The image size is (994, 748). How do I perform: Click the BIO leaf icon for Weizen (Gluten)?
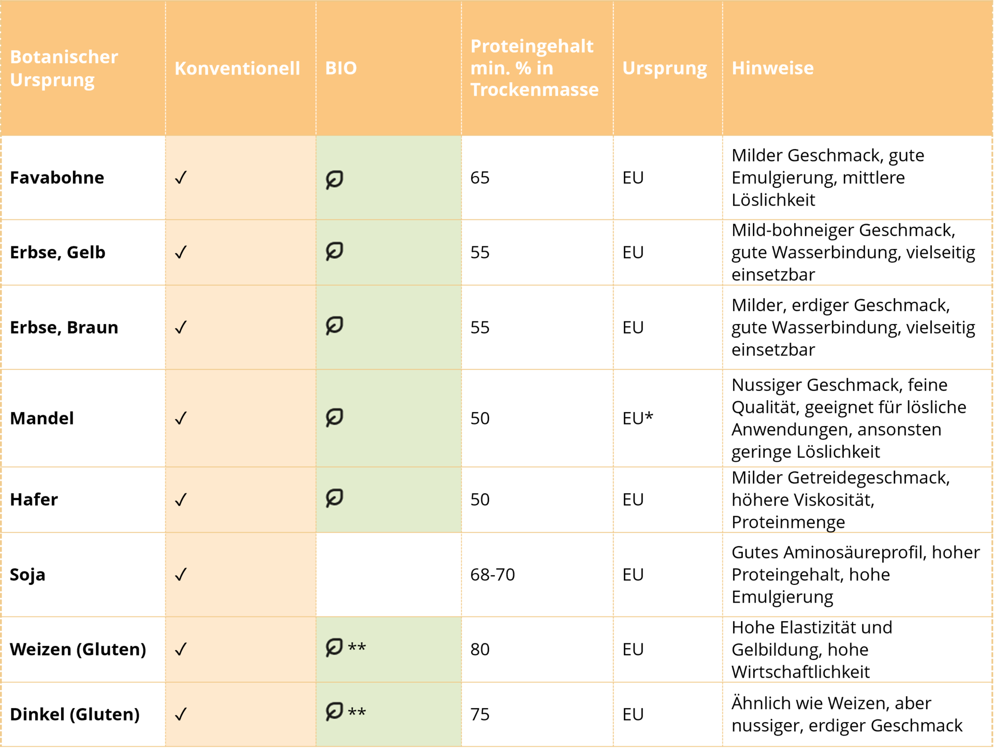[x=334, y=647]
